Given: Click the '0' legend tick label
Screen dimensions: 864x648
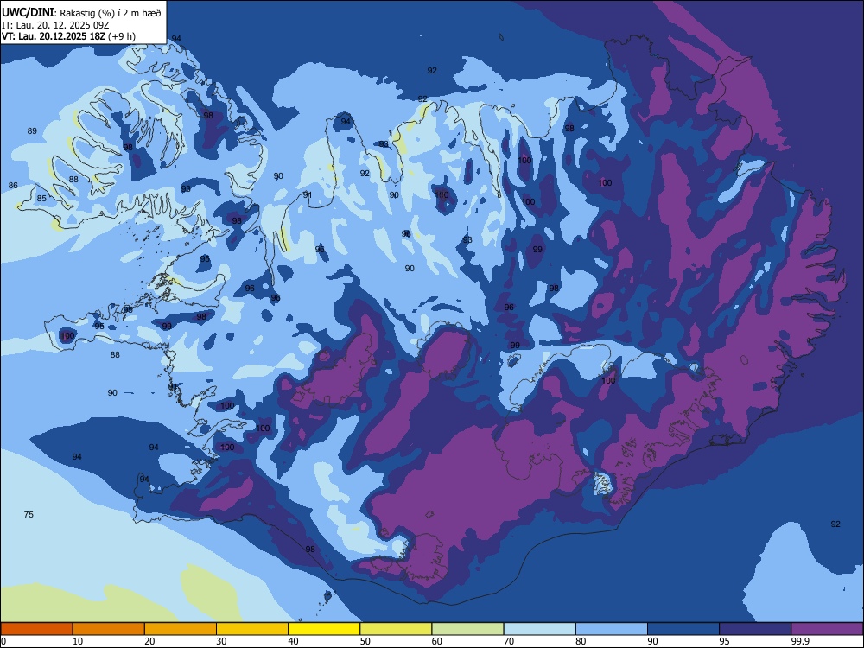Looking at the screenshot, I should [3, 641].
